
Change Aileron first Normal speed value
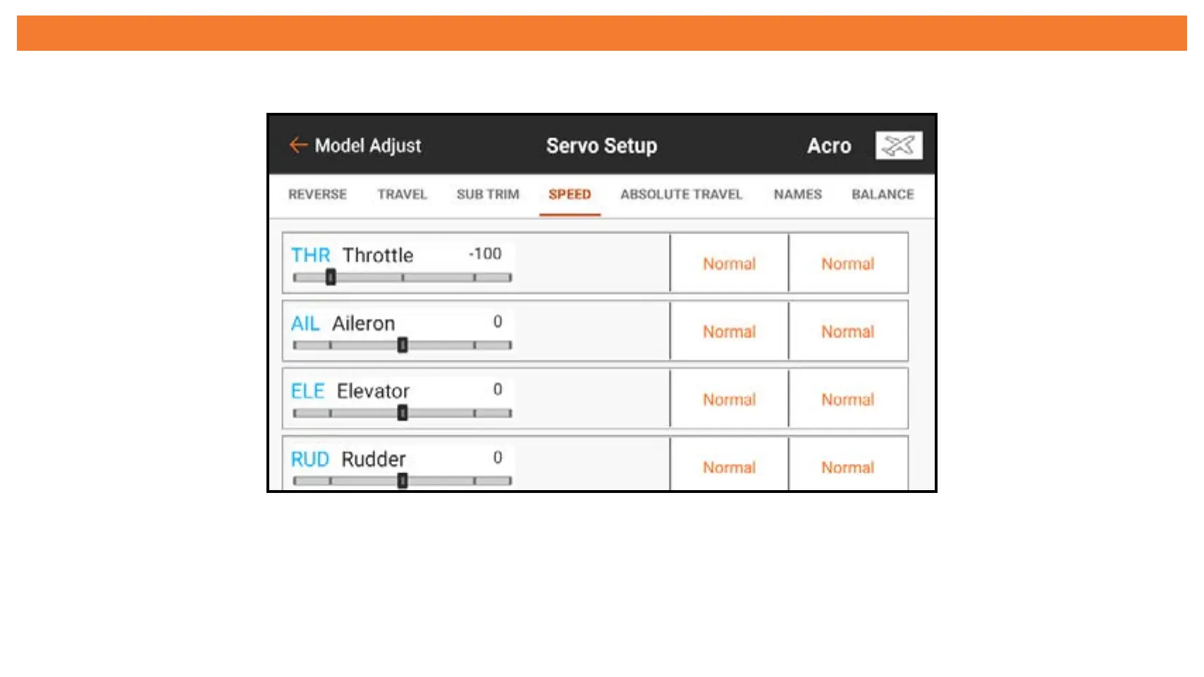pyautogui.click(x=729, y=331)
